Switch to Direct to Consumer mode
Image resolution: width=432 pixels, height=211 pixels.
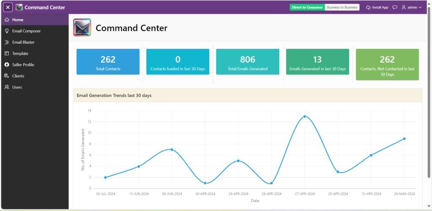click(x=307, y=8)
